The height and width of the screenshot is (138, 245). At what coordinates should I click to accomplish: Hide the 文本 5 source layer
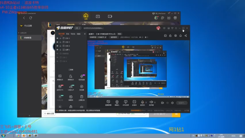(x=57, y=42)
